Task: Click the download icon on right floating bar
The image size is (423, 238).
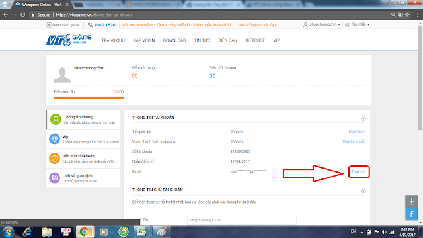Action: click(x=411, y=201)
